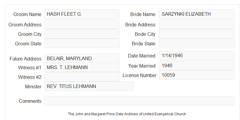Focus the empty Witness #2 field
The image size is (240, 120).
click(82, 77)
